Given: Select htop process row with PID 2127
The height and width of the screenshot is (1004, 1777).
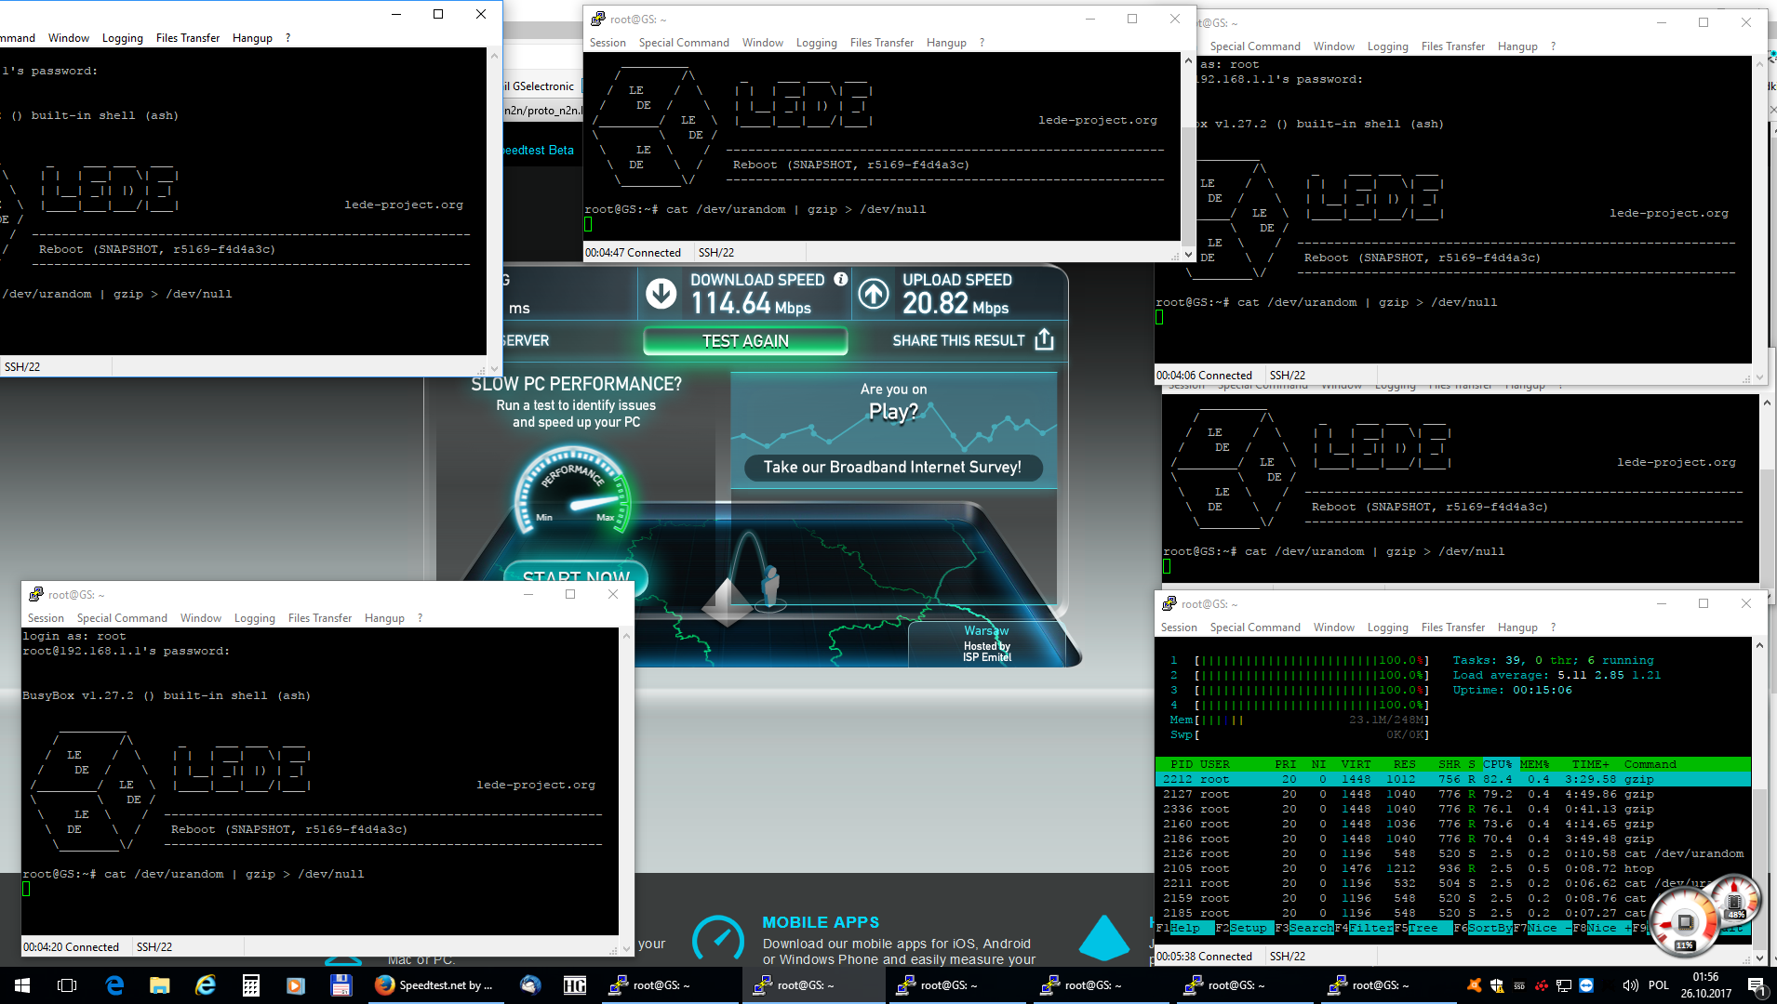Looking at the screenshot, I should click(1453, 794).
